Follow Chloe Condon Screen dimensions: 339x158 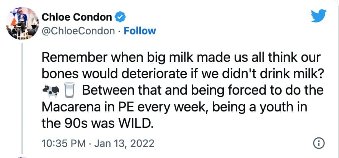pos(141,31)
